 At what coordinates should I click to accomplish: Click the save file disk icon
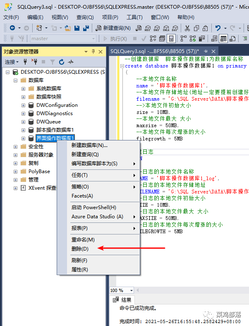point(77,28)
